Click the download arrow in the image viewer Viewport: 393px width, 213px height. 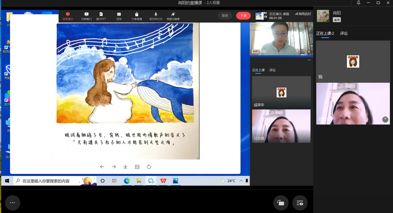(x=125, y=167)
